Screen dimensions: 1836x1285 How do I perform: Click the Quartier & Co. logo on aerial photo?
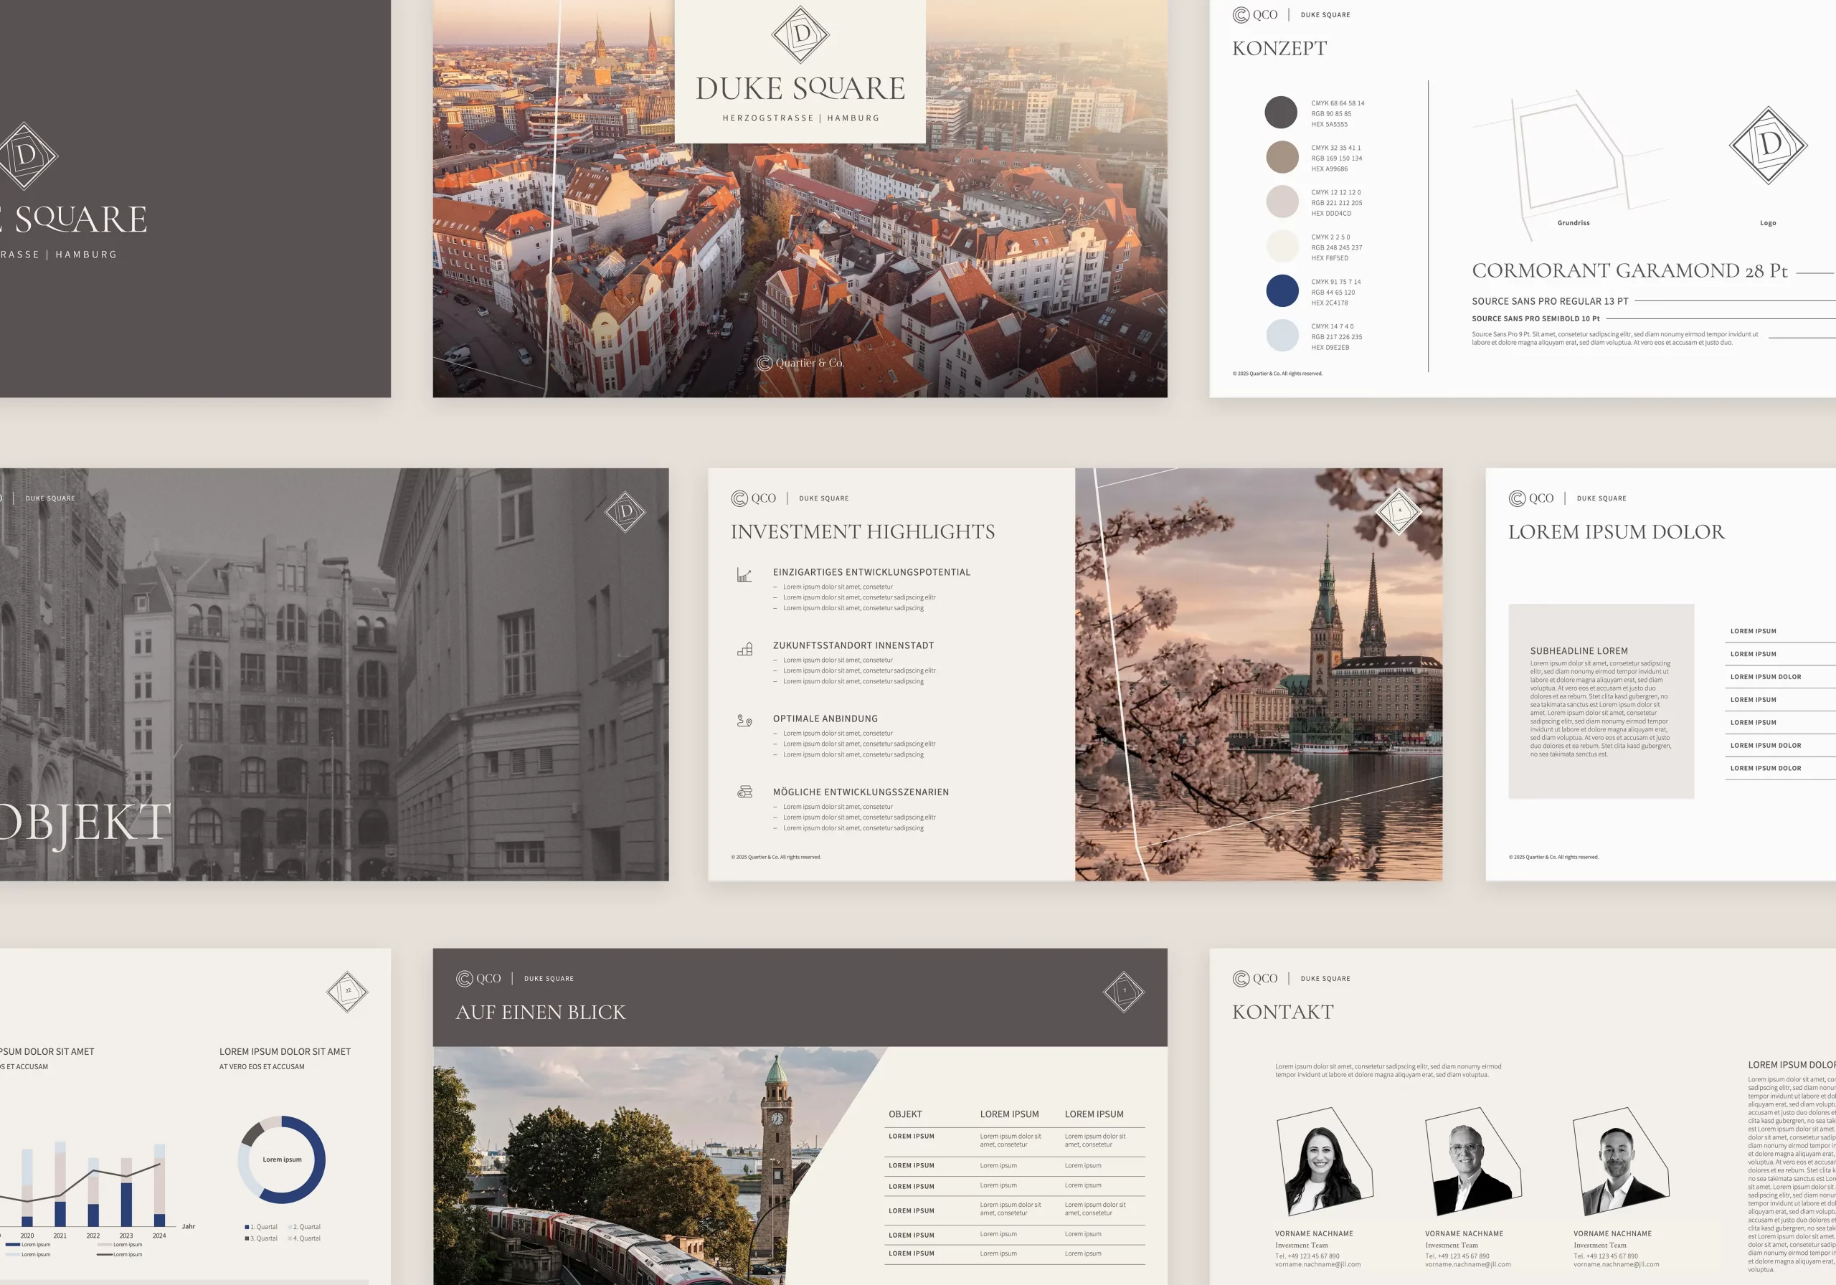tap(800, 363)
